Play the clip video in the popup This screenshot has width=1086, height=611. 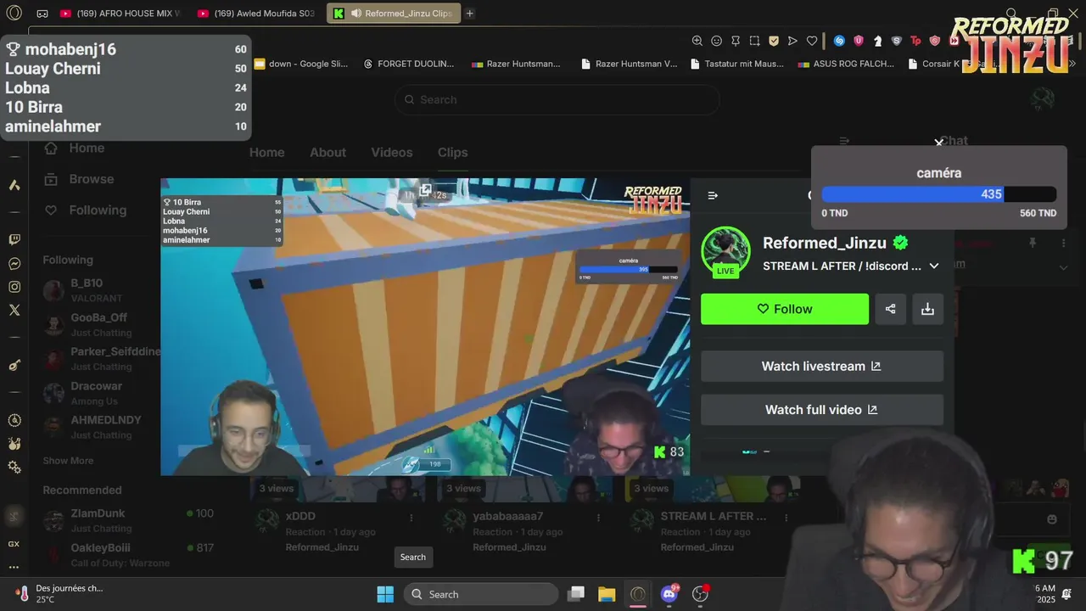click(425, 327)
